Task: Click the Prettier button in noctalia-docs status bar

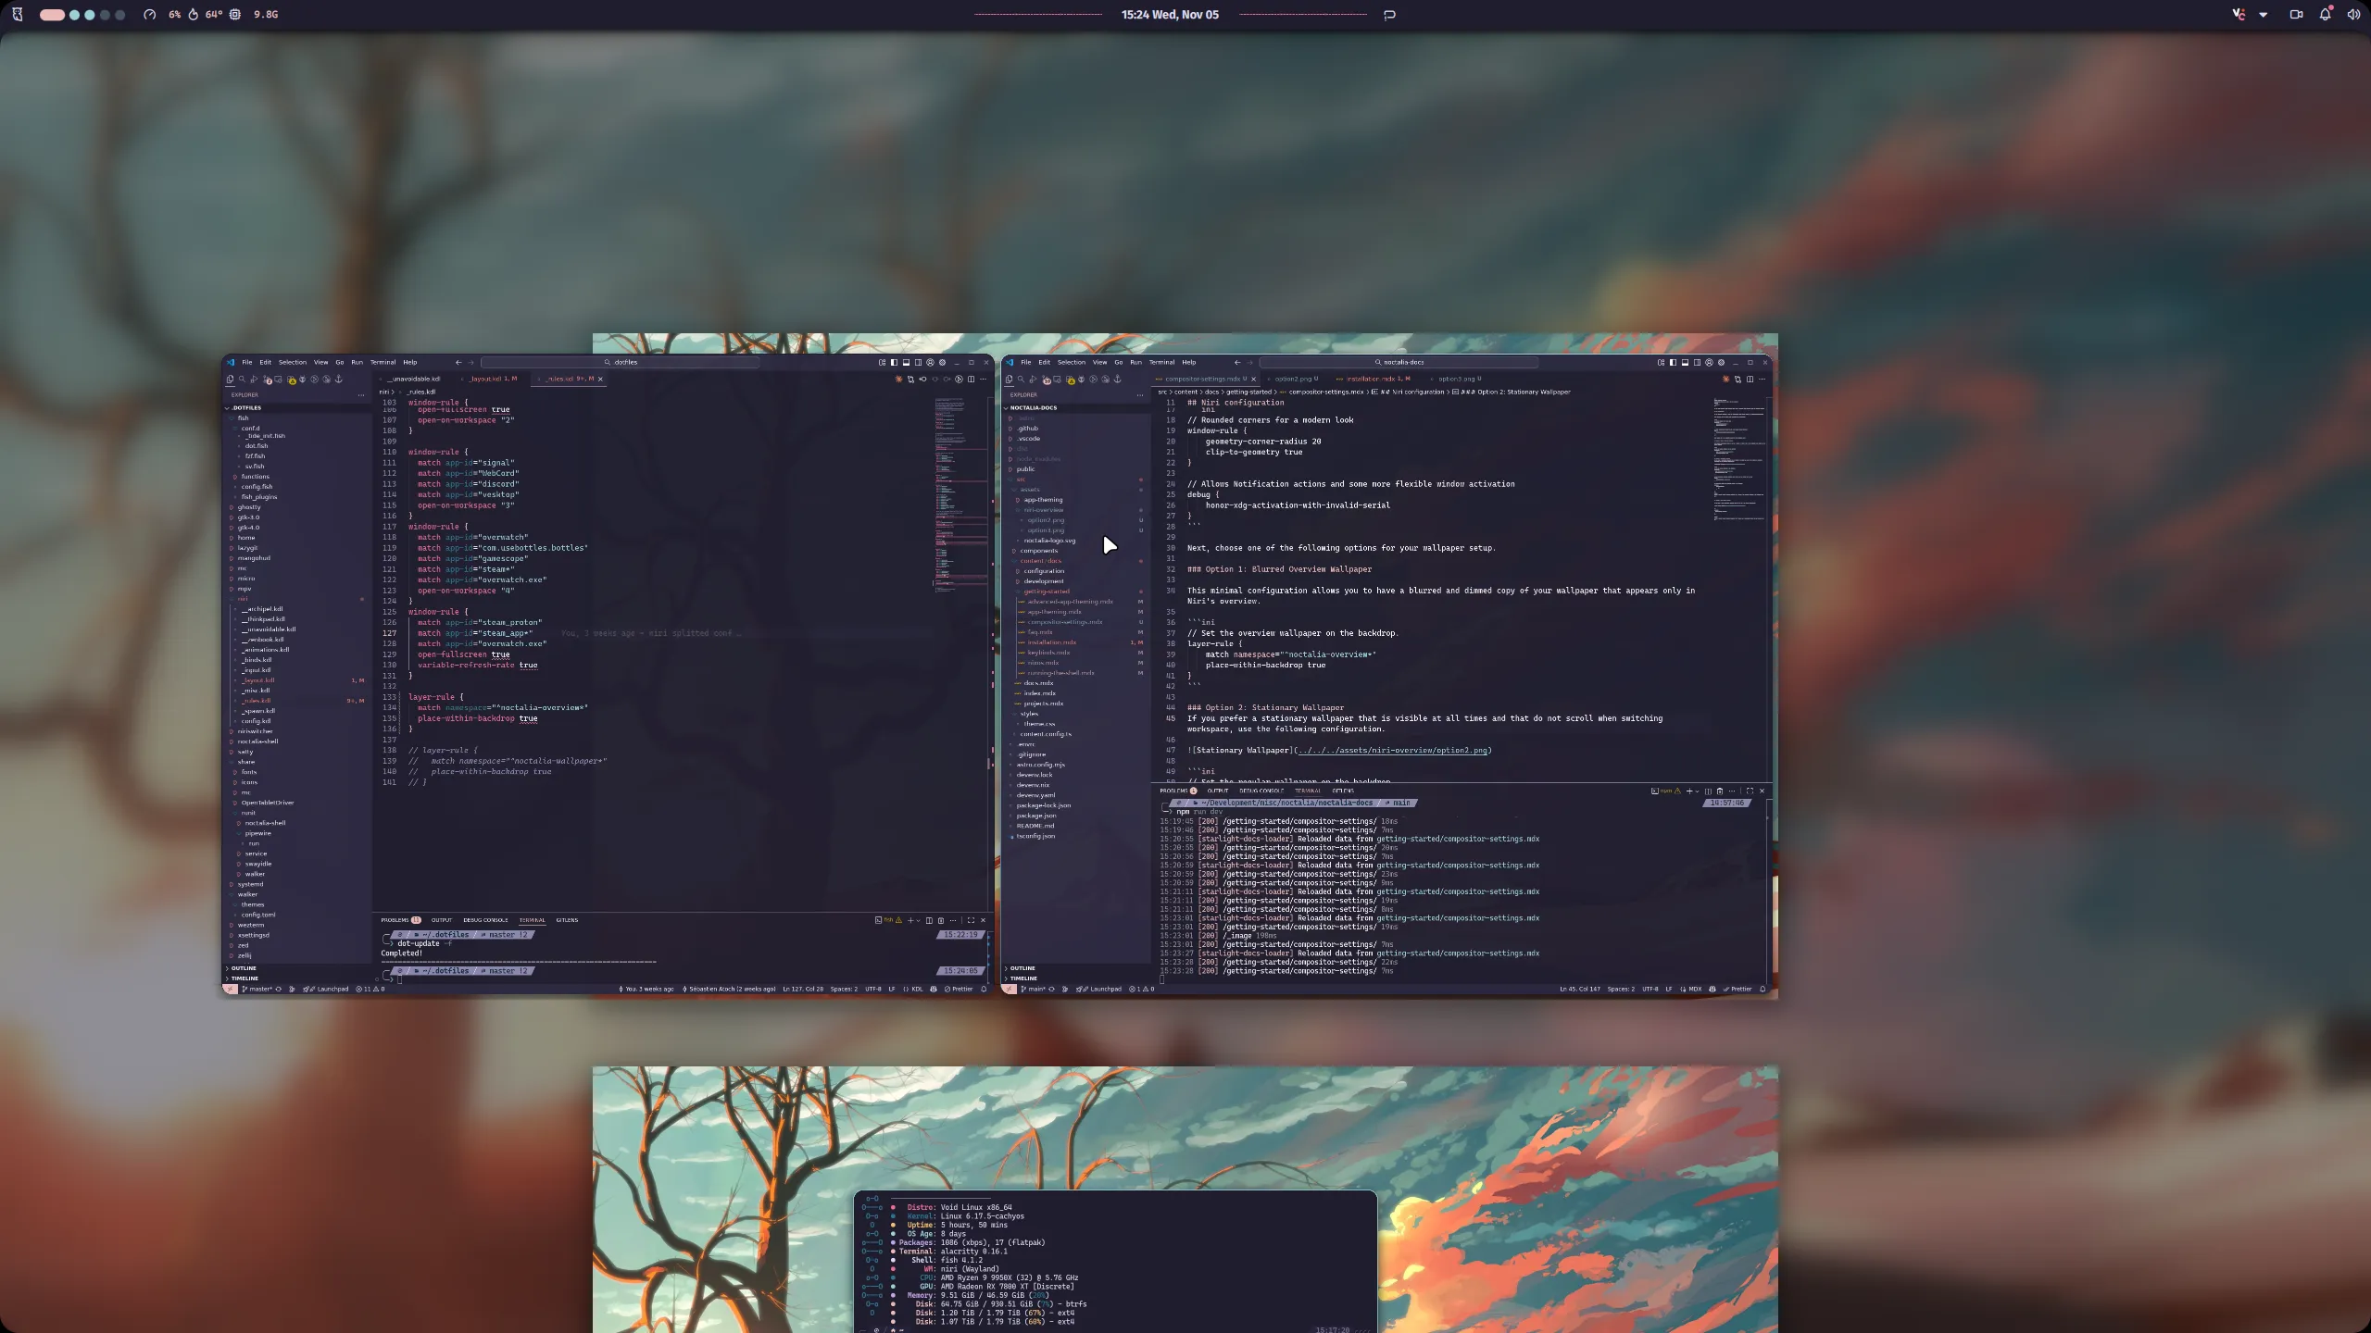Action: (x=1737, y=989)
